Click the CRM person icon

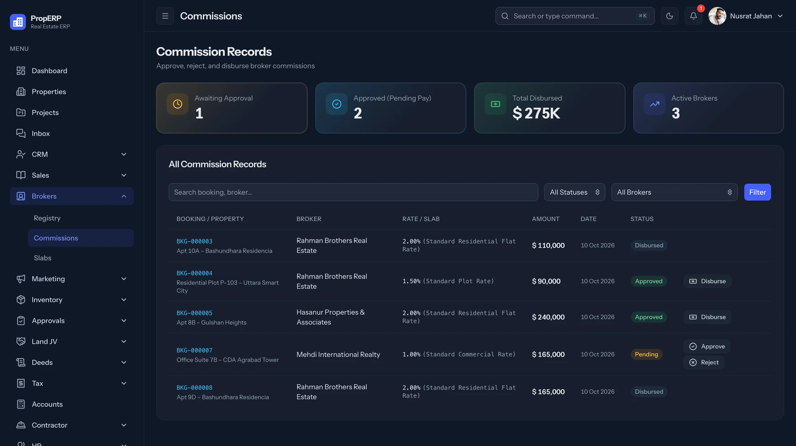[21, 154]
